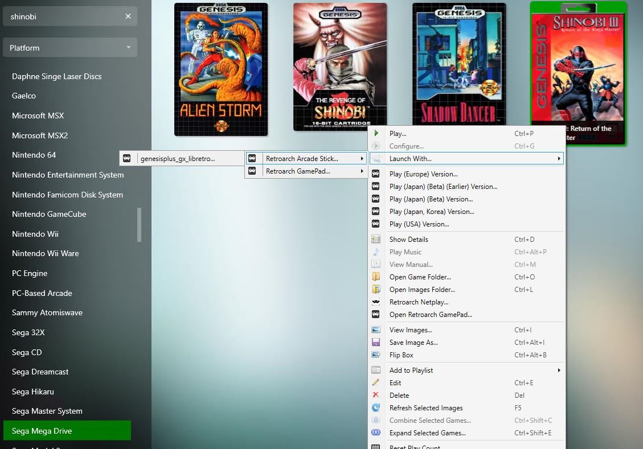Open Microsoft MSX2 platform
Image resolution: width=643 pixels, height=449 pixels.
[x=40, y=135]
